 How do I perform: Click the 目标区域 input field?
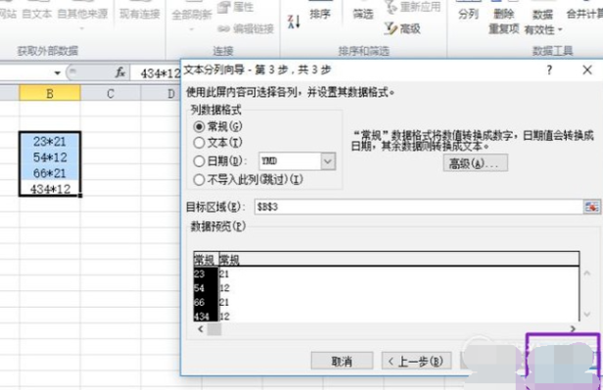point(418,207)
